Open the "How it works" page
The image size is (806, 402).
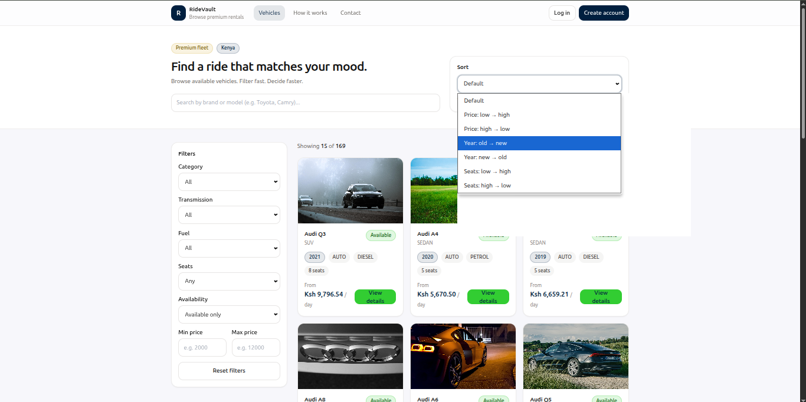point(310,12)
